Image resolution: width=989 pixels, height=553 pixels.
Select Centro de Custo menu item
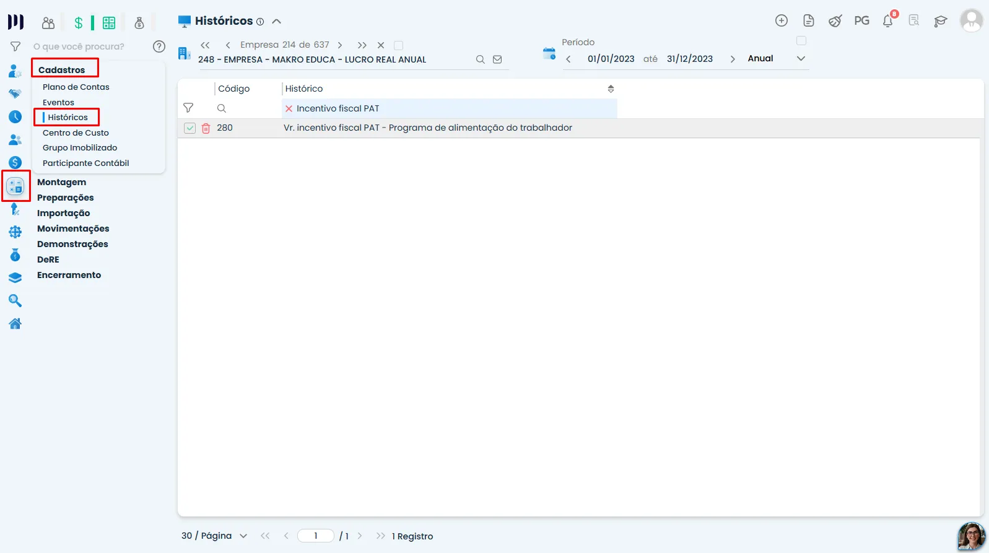tap(76, 133)
